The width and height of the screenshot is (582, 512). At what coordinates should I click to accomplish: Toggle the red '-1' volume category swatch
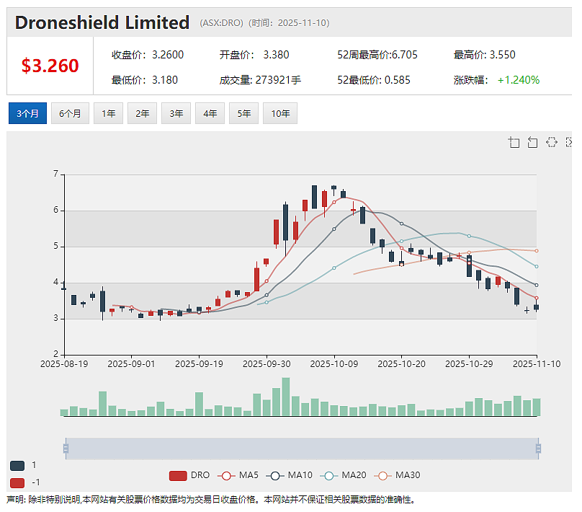(x=17, y=482)
